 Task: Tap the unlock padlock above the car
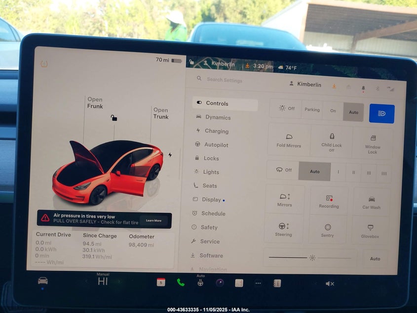(114, 118)
